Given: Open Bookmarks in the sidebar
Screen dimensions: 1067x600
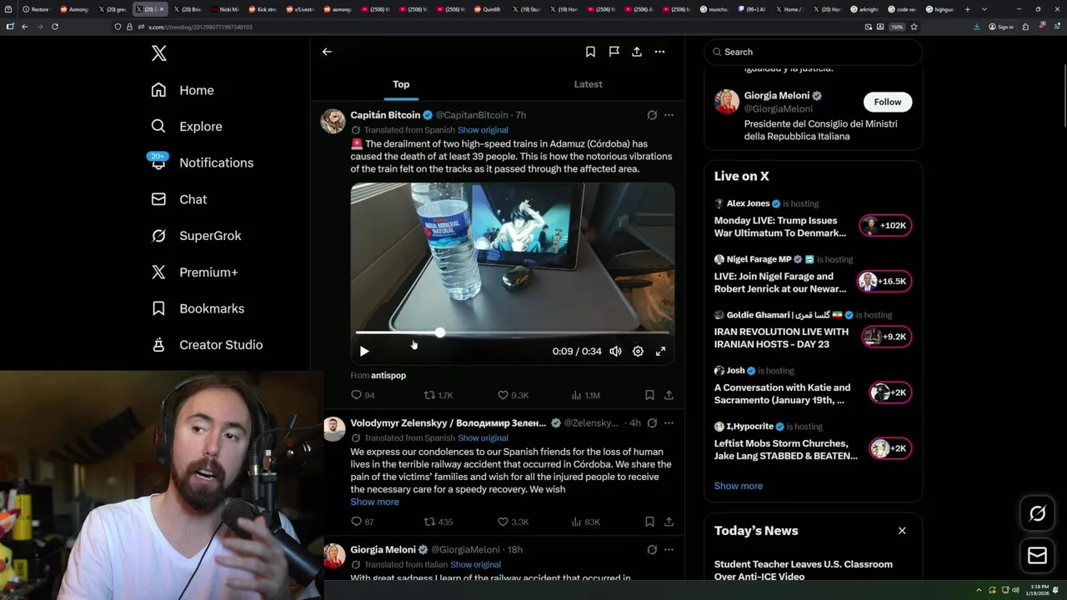Looking at the screenshot, I should (198, 308).
